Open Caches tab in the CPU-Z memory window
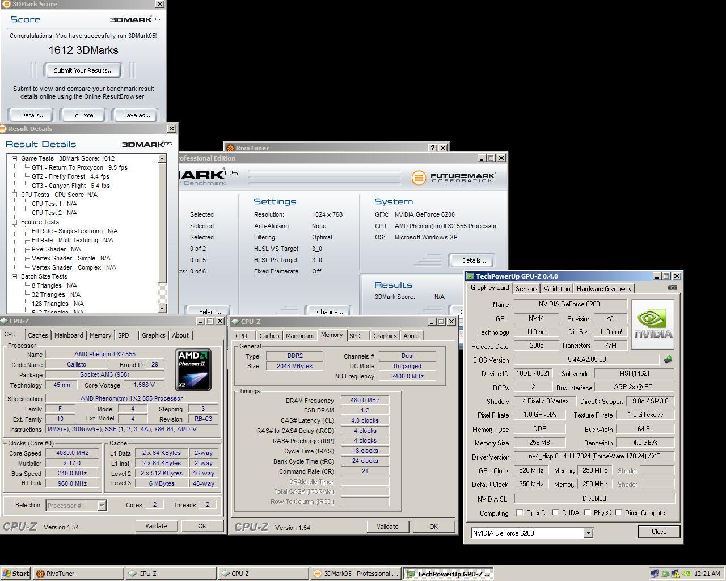726x581 pixels. [269, 336]
